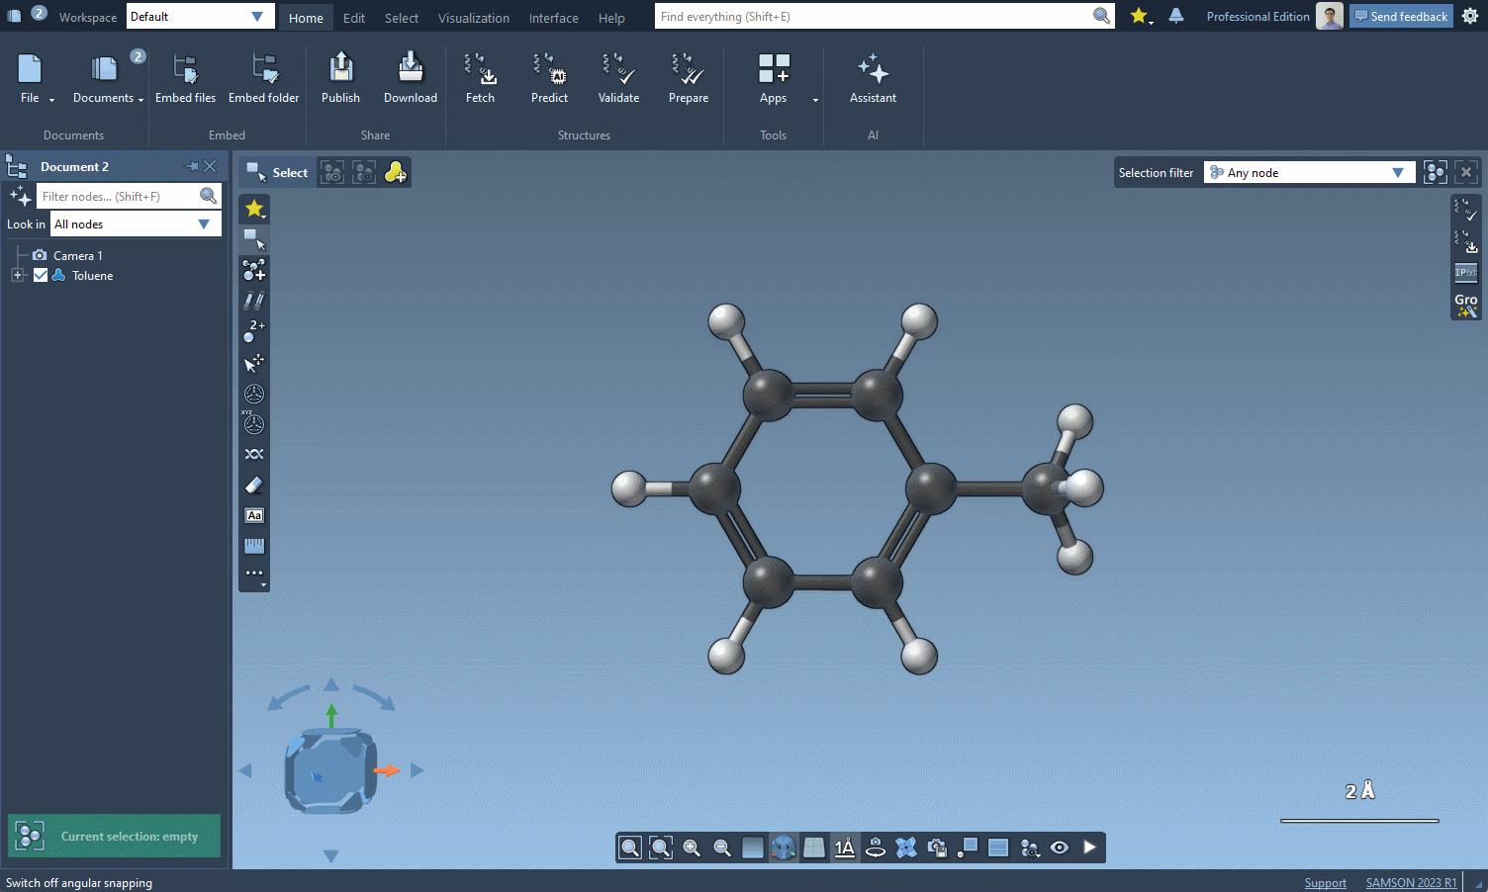Open the Visualization menu tab

coord(473,18)
